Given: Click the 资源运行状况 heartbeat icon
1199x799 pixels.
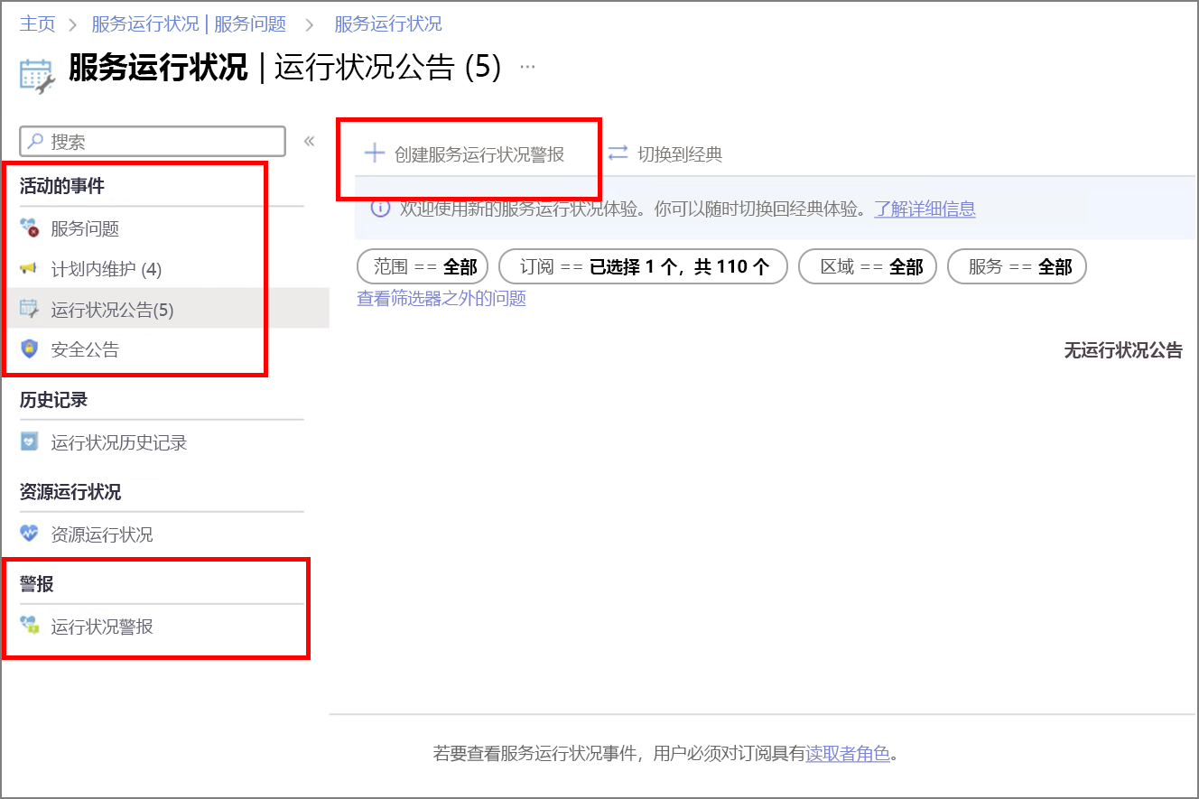Looking at the screenshot, I should pyautogui.click(x=30, y=534).
